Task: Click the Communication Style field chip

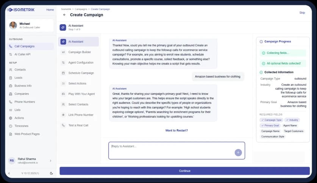Action: [273, 136]
